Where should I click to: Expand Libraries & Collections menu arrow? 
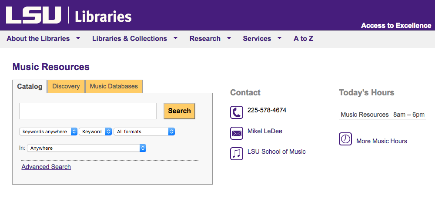pyautogui.click(x=175, y=38)
